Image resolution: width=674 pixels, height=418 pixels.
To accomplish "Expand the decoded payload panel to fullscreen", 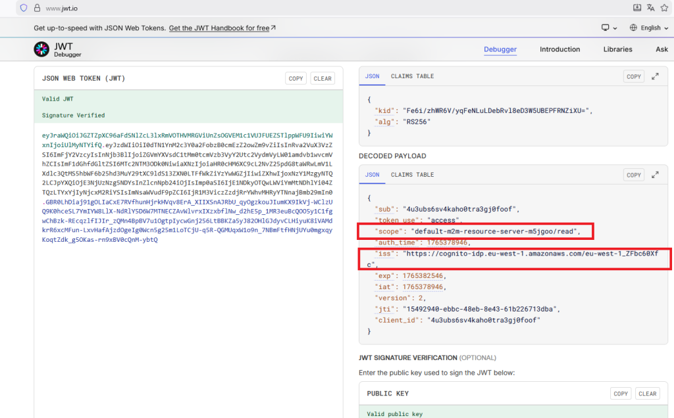I will pyautogui.click(x=655, y=175).
